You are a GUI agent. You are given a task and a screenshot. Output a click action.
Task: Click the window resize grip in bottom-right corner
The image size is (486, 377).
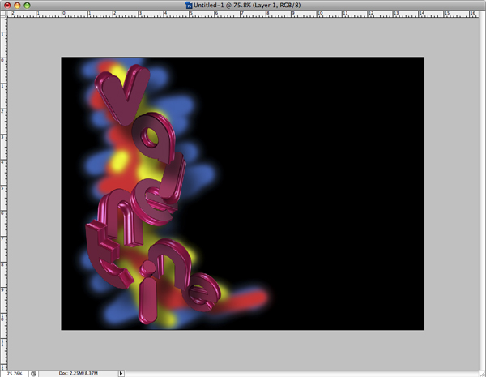tap(481, 373)
